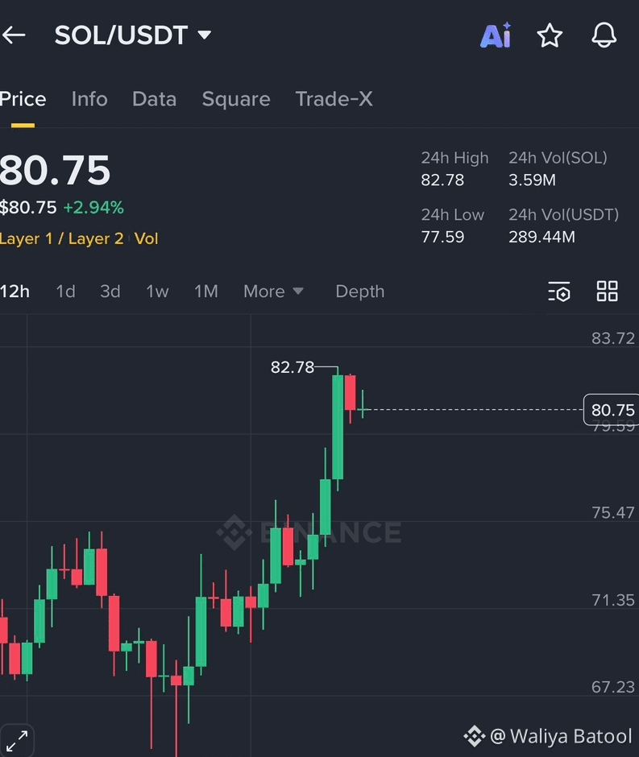Image resolution: width=639 pixels, height=757 pixels.
Task: Open chart indicator settings icon
Action: click(559, 291)
